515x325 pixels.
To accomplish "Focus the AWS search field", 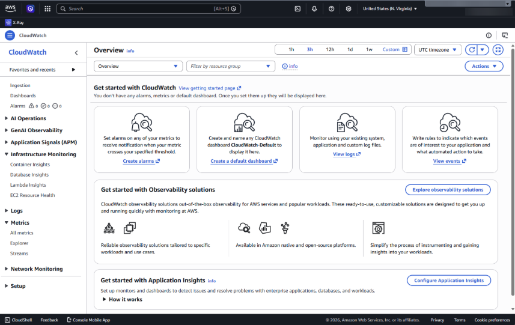I will [148, 9].
